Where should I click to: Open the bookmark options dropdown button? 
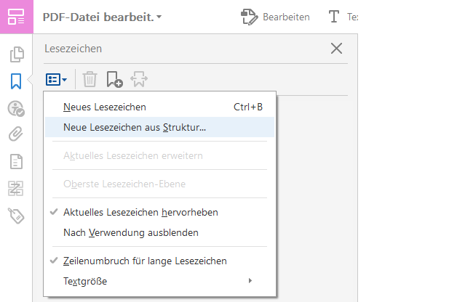pyautogui.click(x=56, y=79)
